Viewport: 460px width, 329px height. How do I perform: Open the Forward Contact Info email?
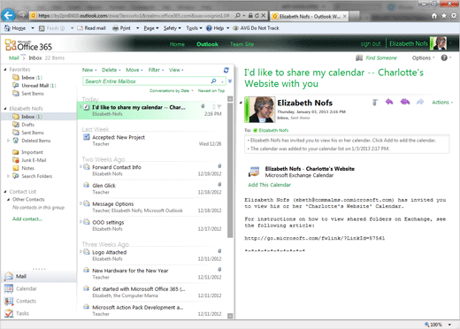(x=152, y=171)
